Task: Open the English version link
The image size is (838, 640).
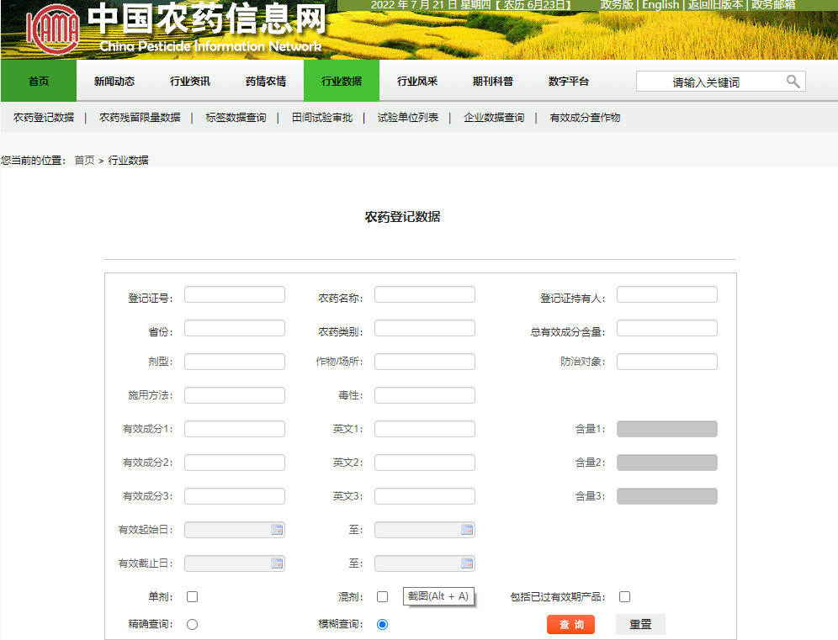Action: coord(661,4)
